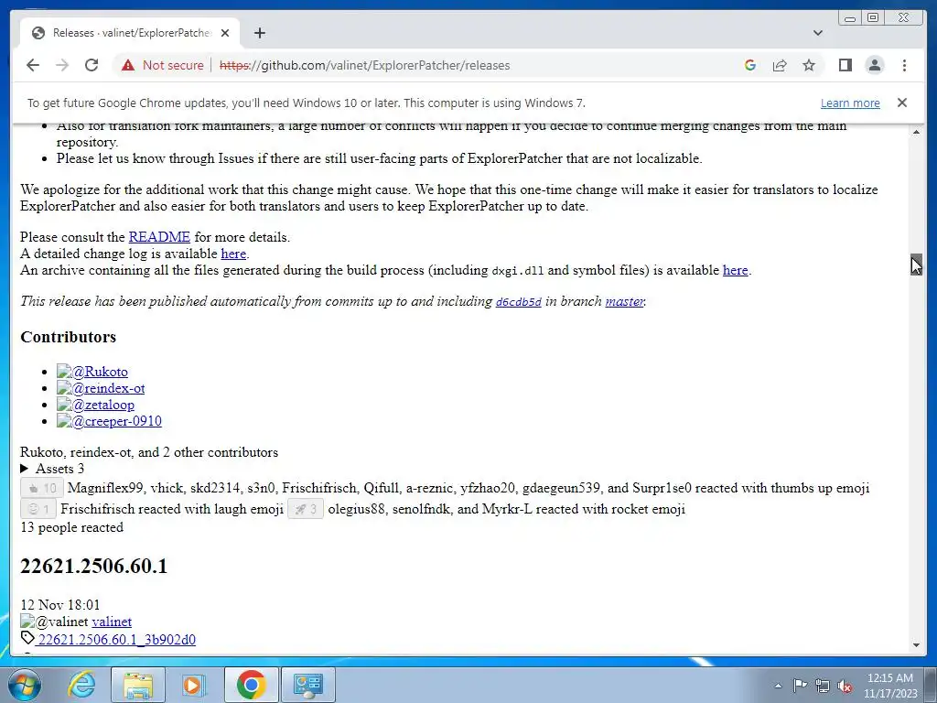Open the network tray icon
The image size is (937, 703).
823,686
